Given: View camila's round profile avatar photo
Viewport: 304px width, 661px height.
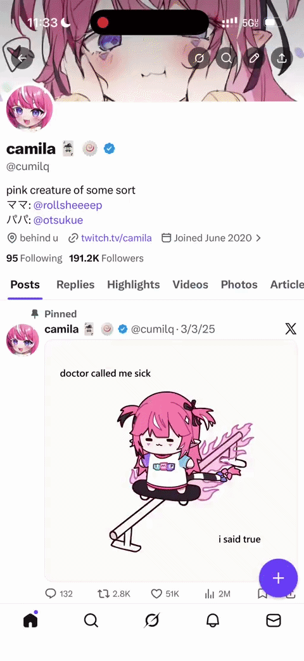Looking at the screenshot, I should pos(30,108).
